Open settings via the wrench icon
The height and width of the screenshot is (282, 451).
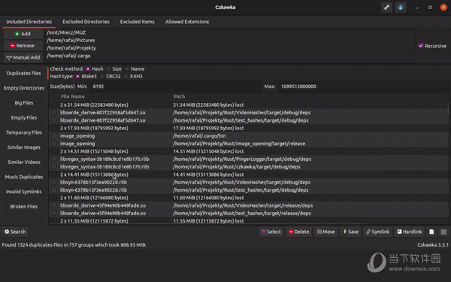coord(386,8)
